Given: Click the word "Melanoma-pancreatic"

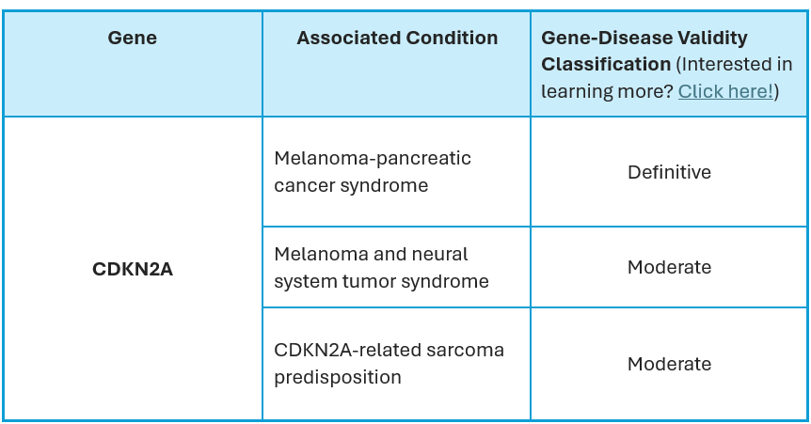Looking at the screenshot, I should (x=373, y=158).
